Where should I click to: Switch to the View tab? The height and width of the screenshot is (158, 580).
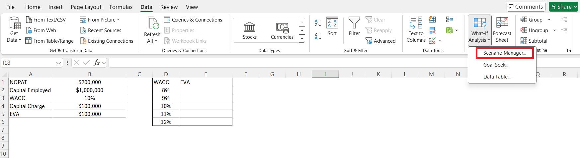click(192, 7)
